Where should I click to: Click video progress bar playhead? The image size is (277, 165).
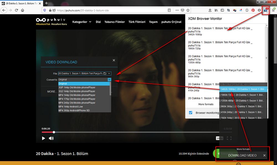(x=54, y=132)
